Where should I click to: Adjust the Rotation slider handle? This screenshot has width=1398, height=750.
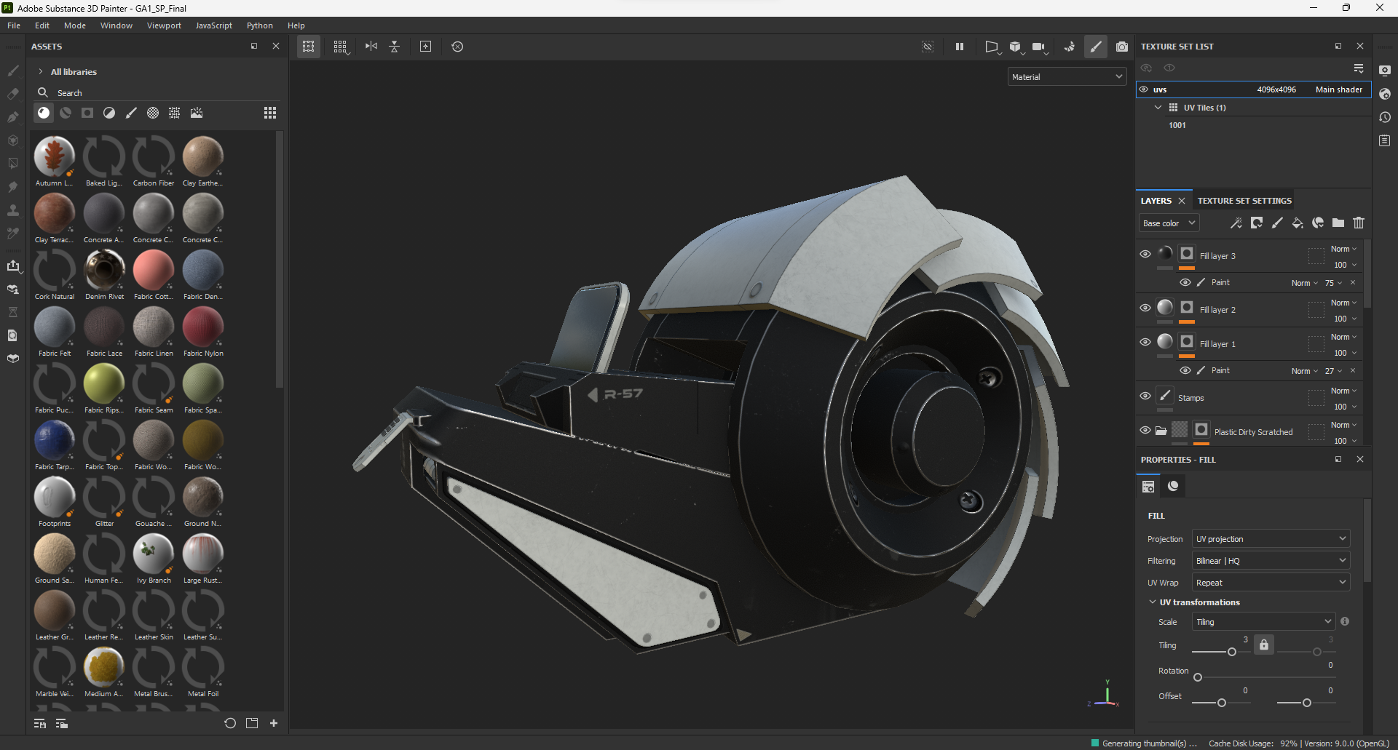pos(1198,677)
